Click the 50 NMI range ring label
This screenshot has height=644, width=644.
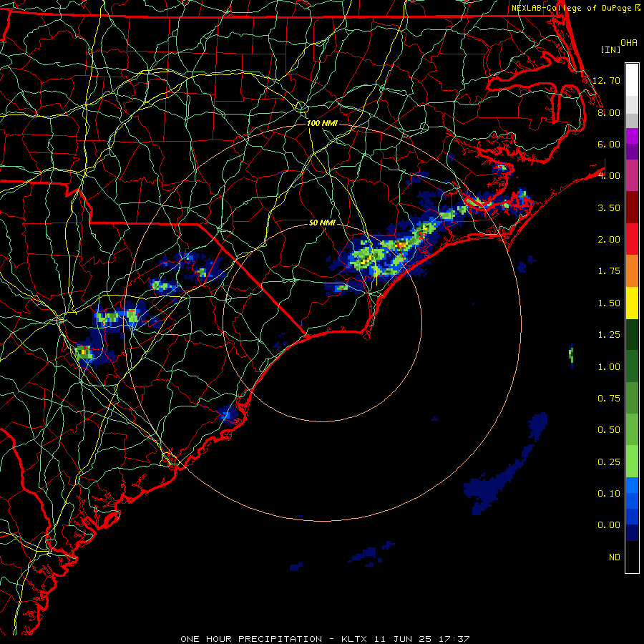click(322, 223)
